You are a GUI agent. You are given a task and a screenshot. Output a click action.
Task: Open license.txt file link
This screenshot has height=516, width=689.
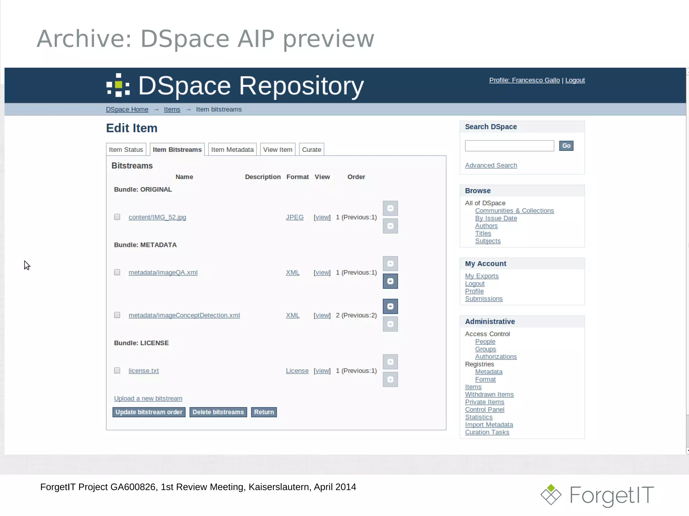click(144, 371)
